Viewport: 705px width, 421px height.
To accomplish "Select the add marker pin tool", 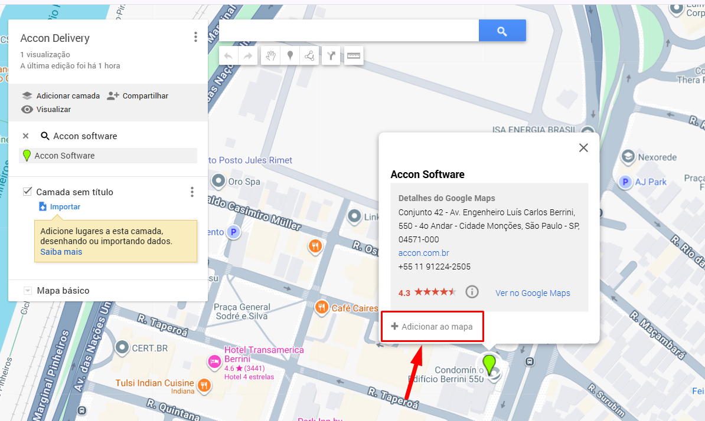I will (290, 56).
